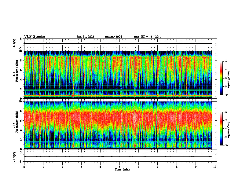Select the ch.2 "Frequency (kHz)" axis label
242x187 pixels.
click(17, 122)
